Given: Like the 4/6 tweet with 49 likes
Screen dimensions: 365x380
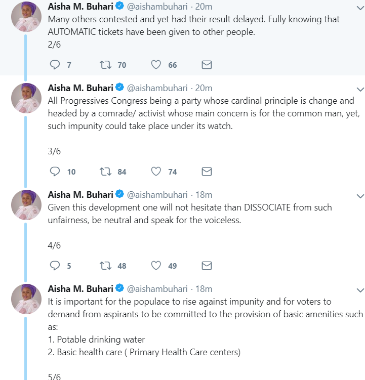Looking at the screenshot, I should click(x=156, y=266).
